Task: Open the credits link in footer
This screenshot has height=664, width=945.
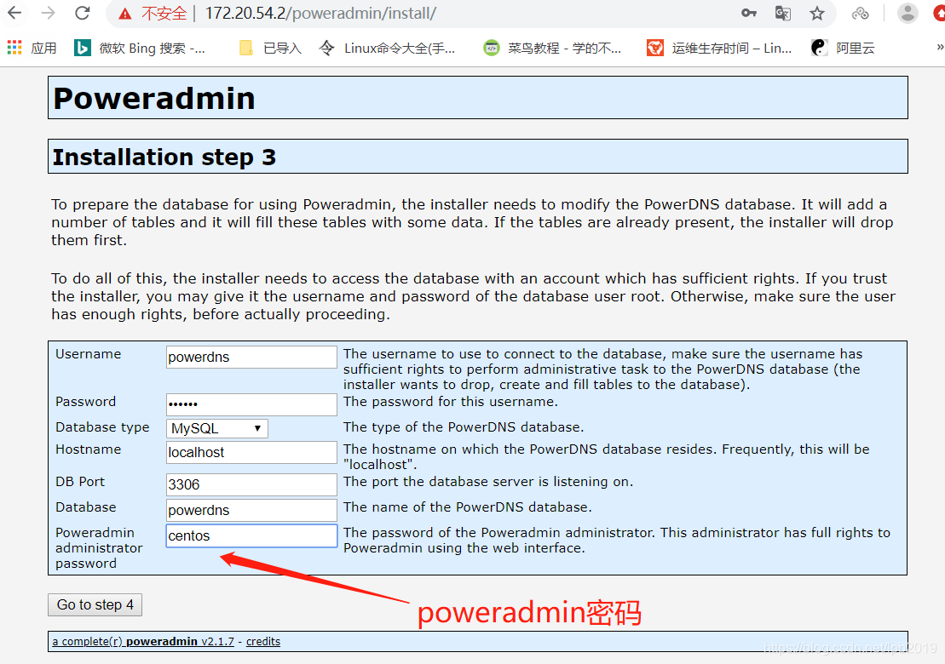Action: click(263, 642)
